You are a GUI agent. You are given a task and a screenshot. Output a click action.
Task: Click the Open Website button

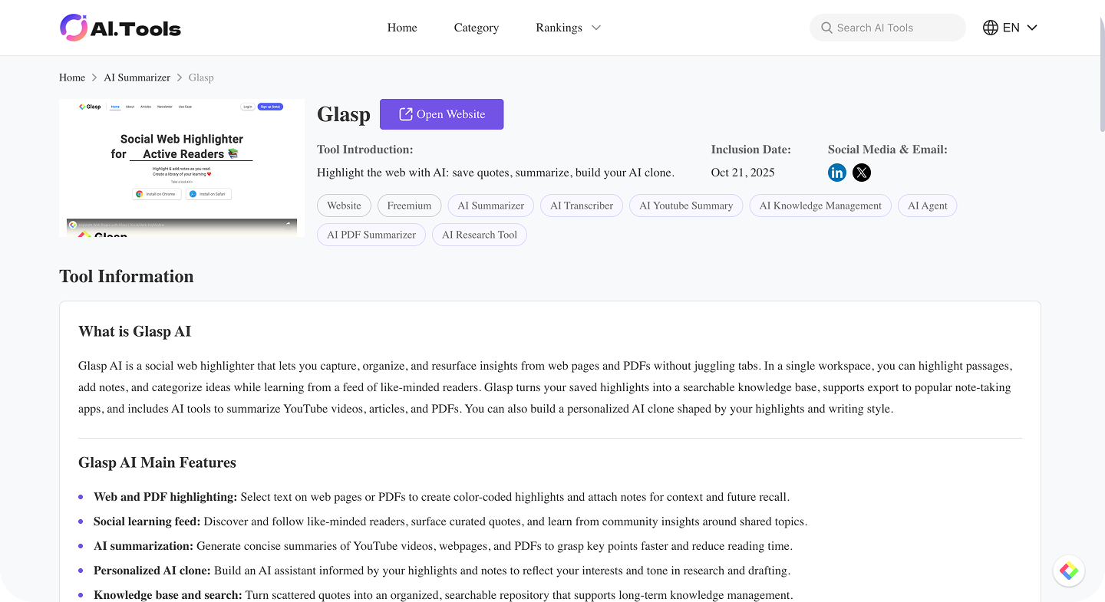(442, 114)
